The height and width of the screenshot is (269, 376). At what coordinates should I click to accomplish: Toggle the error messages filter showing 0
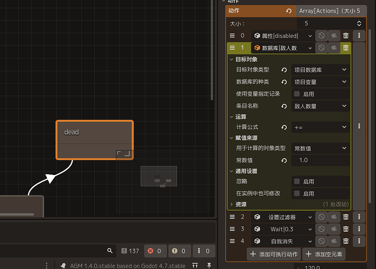[x=155, y=251]
